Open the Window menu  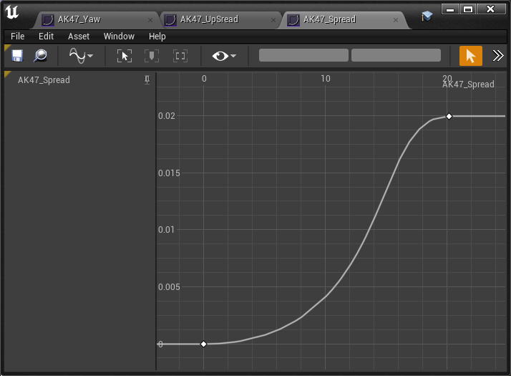[x=119, y=37]
